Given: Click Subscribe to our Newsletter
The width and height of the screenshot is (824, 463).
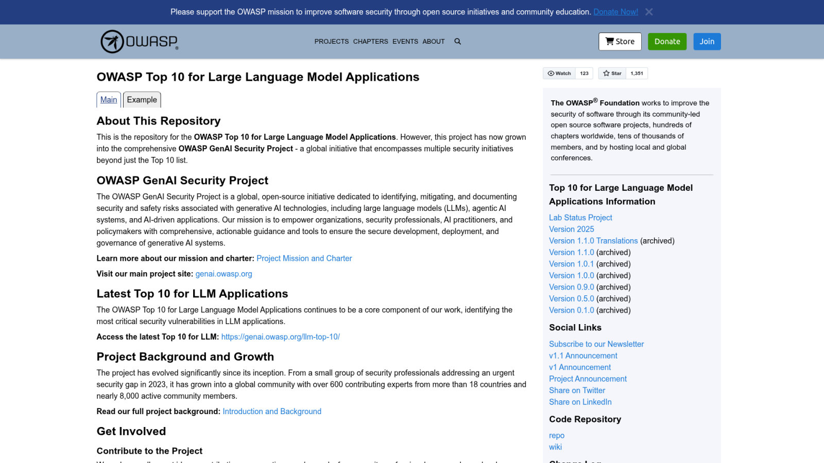Looking at the screenshot, I should [596, 344].
